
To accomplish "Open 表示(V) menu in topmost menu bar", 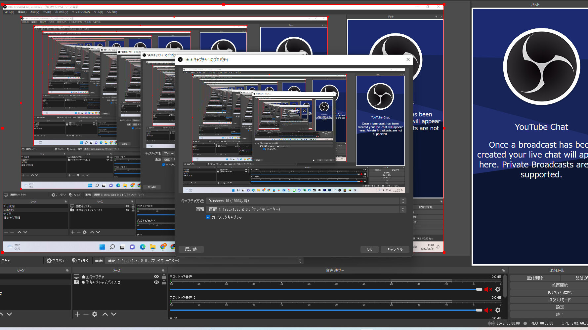I will [35, 12].
